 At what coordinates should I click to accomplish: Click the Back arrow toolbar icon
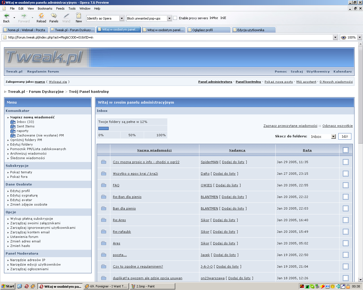click(6, 16)
